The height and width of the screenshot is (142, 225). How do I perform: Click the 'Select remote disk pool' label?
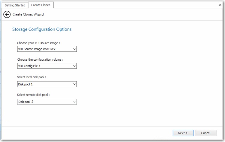(35, 95)
